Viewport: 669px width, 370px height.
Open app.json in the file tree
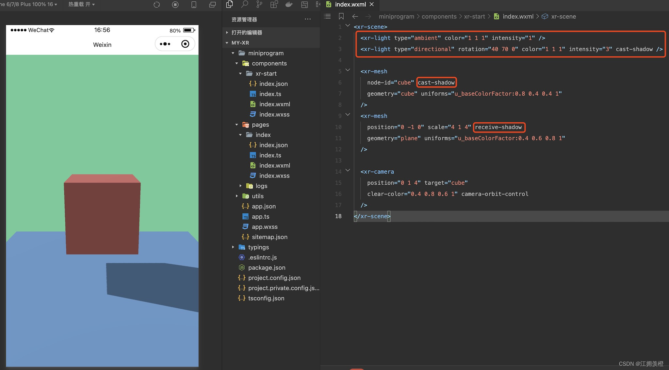tap(263, 206)
